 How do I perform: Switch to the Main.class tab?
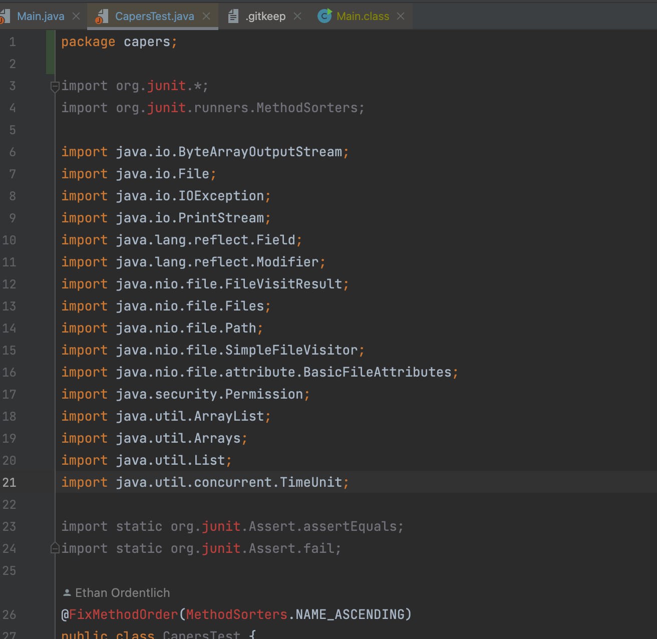[x=363, y=17]
